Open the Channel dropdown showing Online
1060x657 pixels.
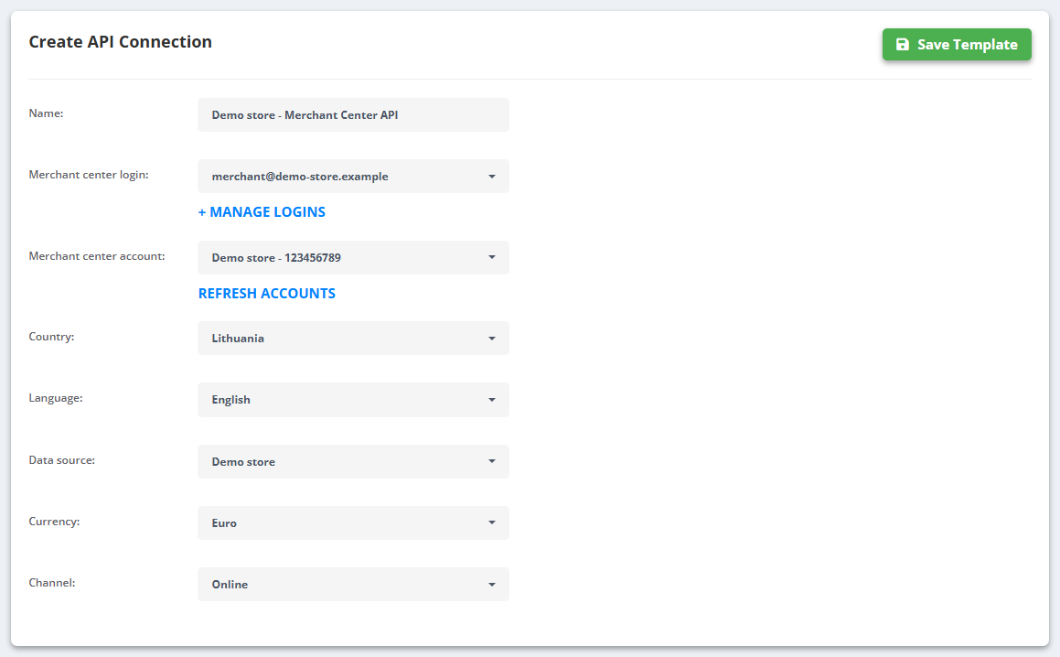(x=353, y=584)
